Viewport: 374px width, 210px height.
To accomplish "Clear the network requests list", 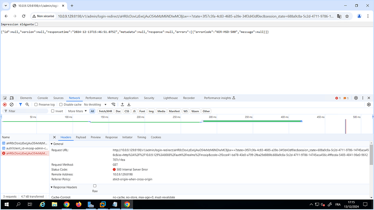I will 12,104.
